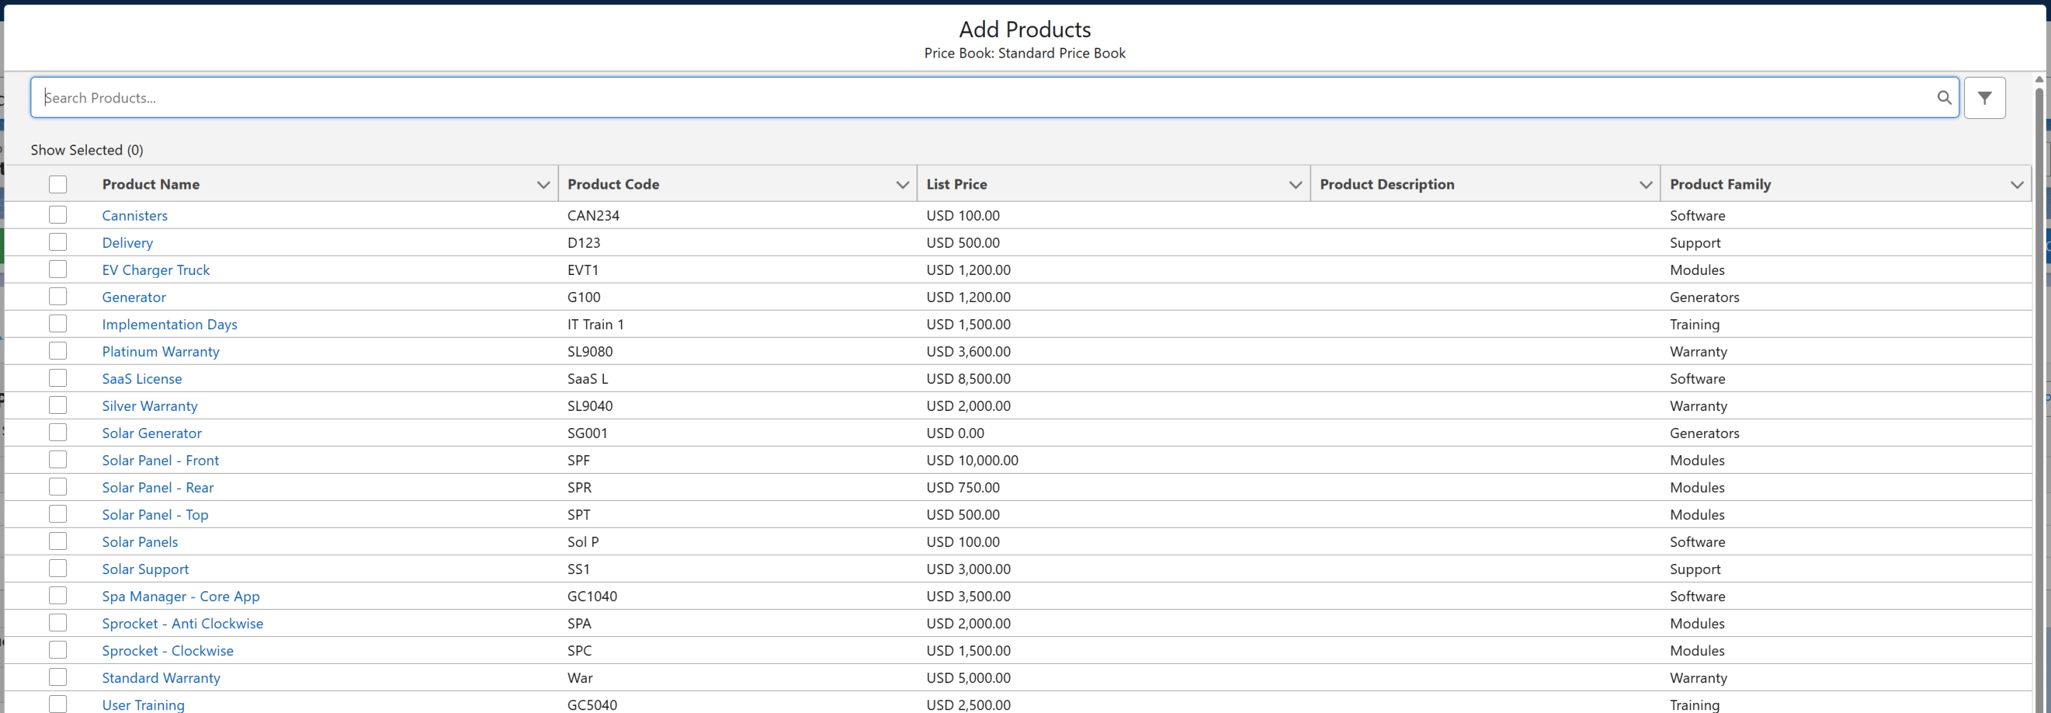
Task: Click the search magnifier icon
Action: (1943, 97)
